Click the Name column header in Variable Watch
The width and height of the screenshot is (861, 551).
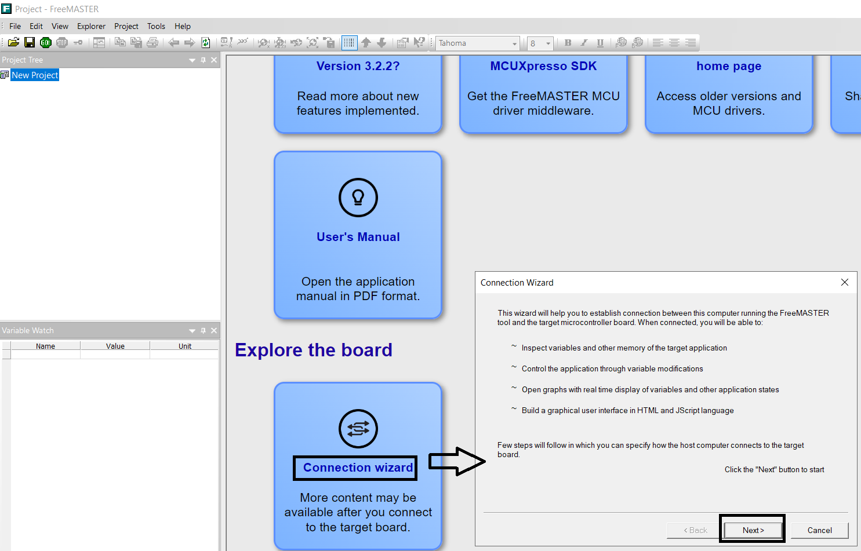point(45,346)
